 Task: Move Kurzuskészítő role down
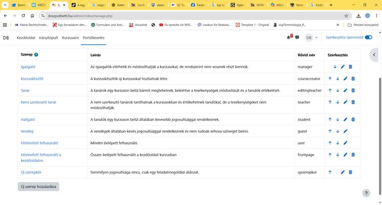338,79
